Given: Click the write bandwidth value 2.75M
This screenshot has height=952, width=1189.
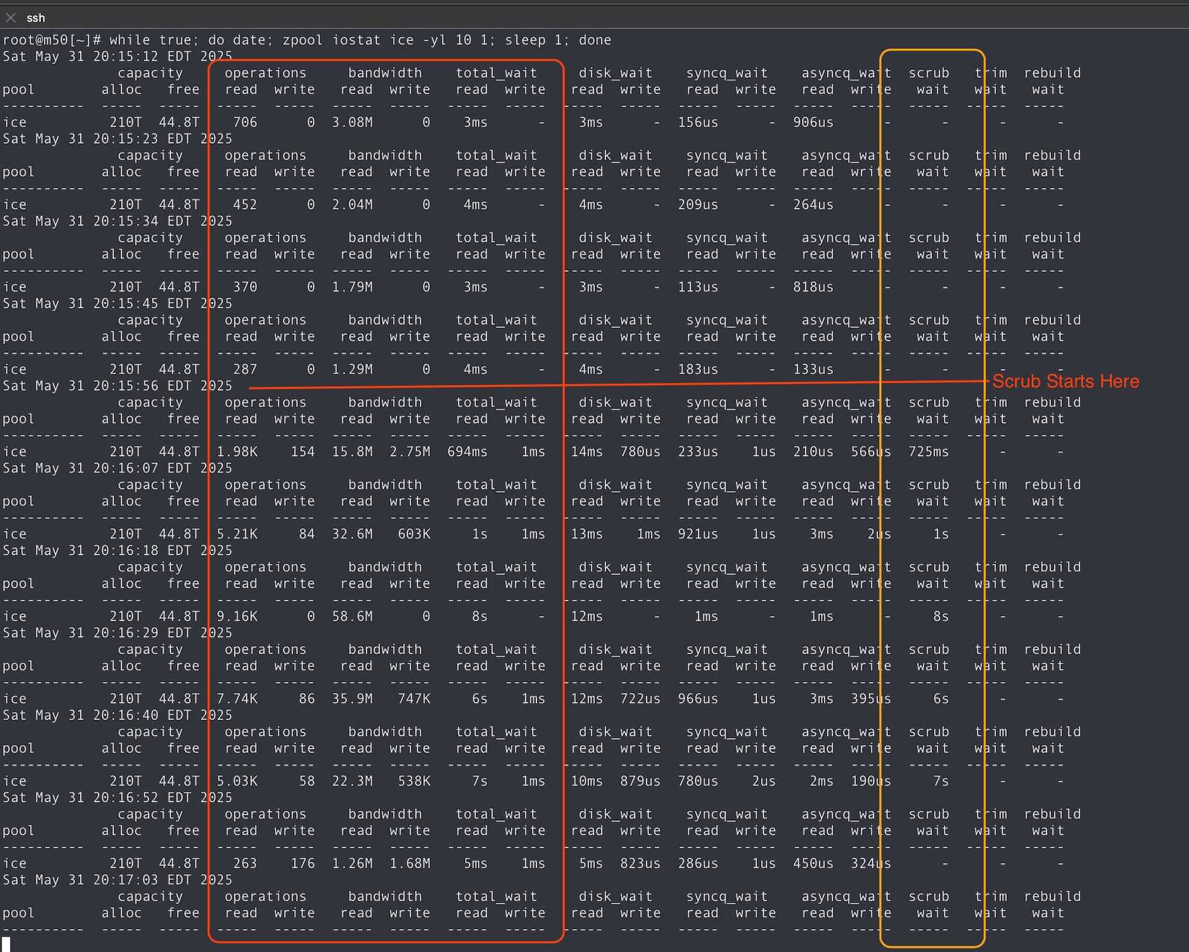Looking at the screenshot, I should point(410,452).
